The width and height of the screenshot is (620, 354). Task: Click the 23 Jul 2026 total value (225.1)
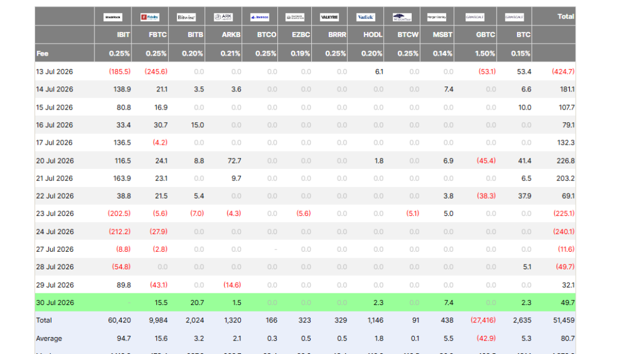564,214
